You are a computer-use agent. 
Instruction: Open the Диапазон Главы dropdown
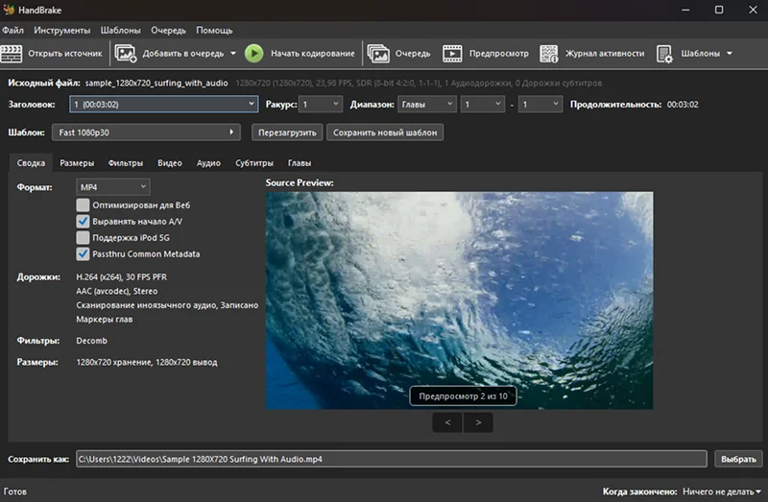[x=426, y=105]
